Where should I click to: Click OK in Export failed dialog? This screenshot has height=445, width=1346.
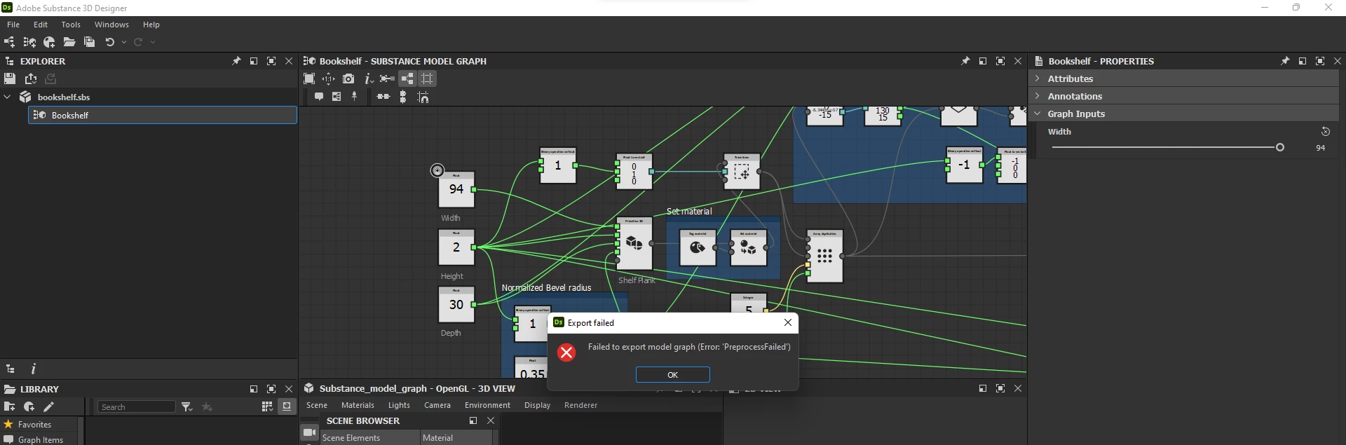point(672,375)
